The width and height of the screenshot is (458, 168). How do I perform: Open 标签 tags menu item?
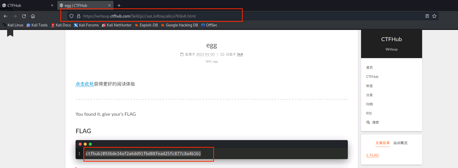[x=369, y=86]
